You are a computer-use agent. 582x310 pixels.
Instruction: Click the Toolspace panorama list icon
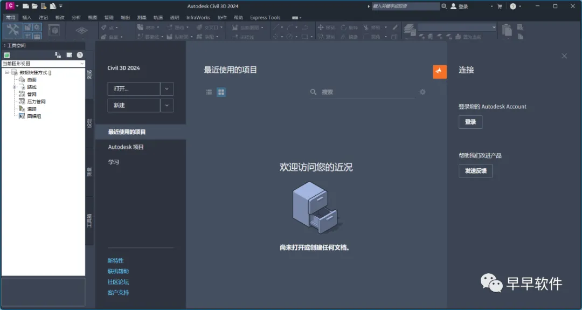69,55
